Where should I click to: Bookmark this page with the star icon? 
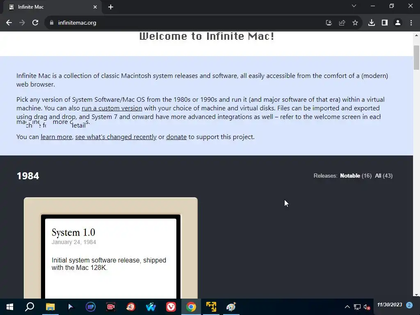coord(355,23)
